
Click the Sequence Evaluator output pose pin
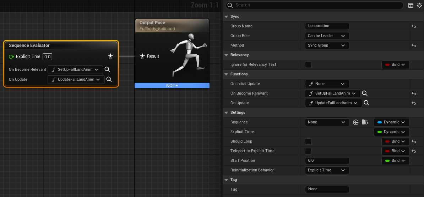tap(110, 57)
